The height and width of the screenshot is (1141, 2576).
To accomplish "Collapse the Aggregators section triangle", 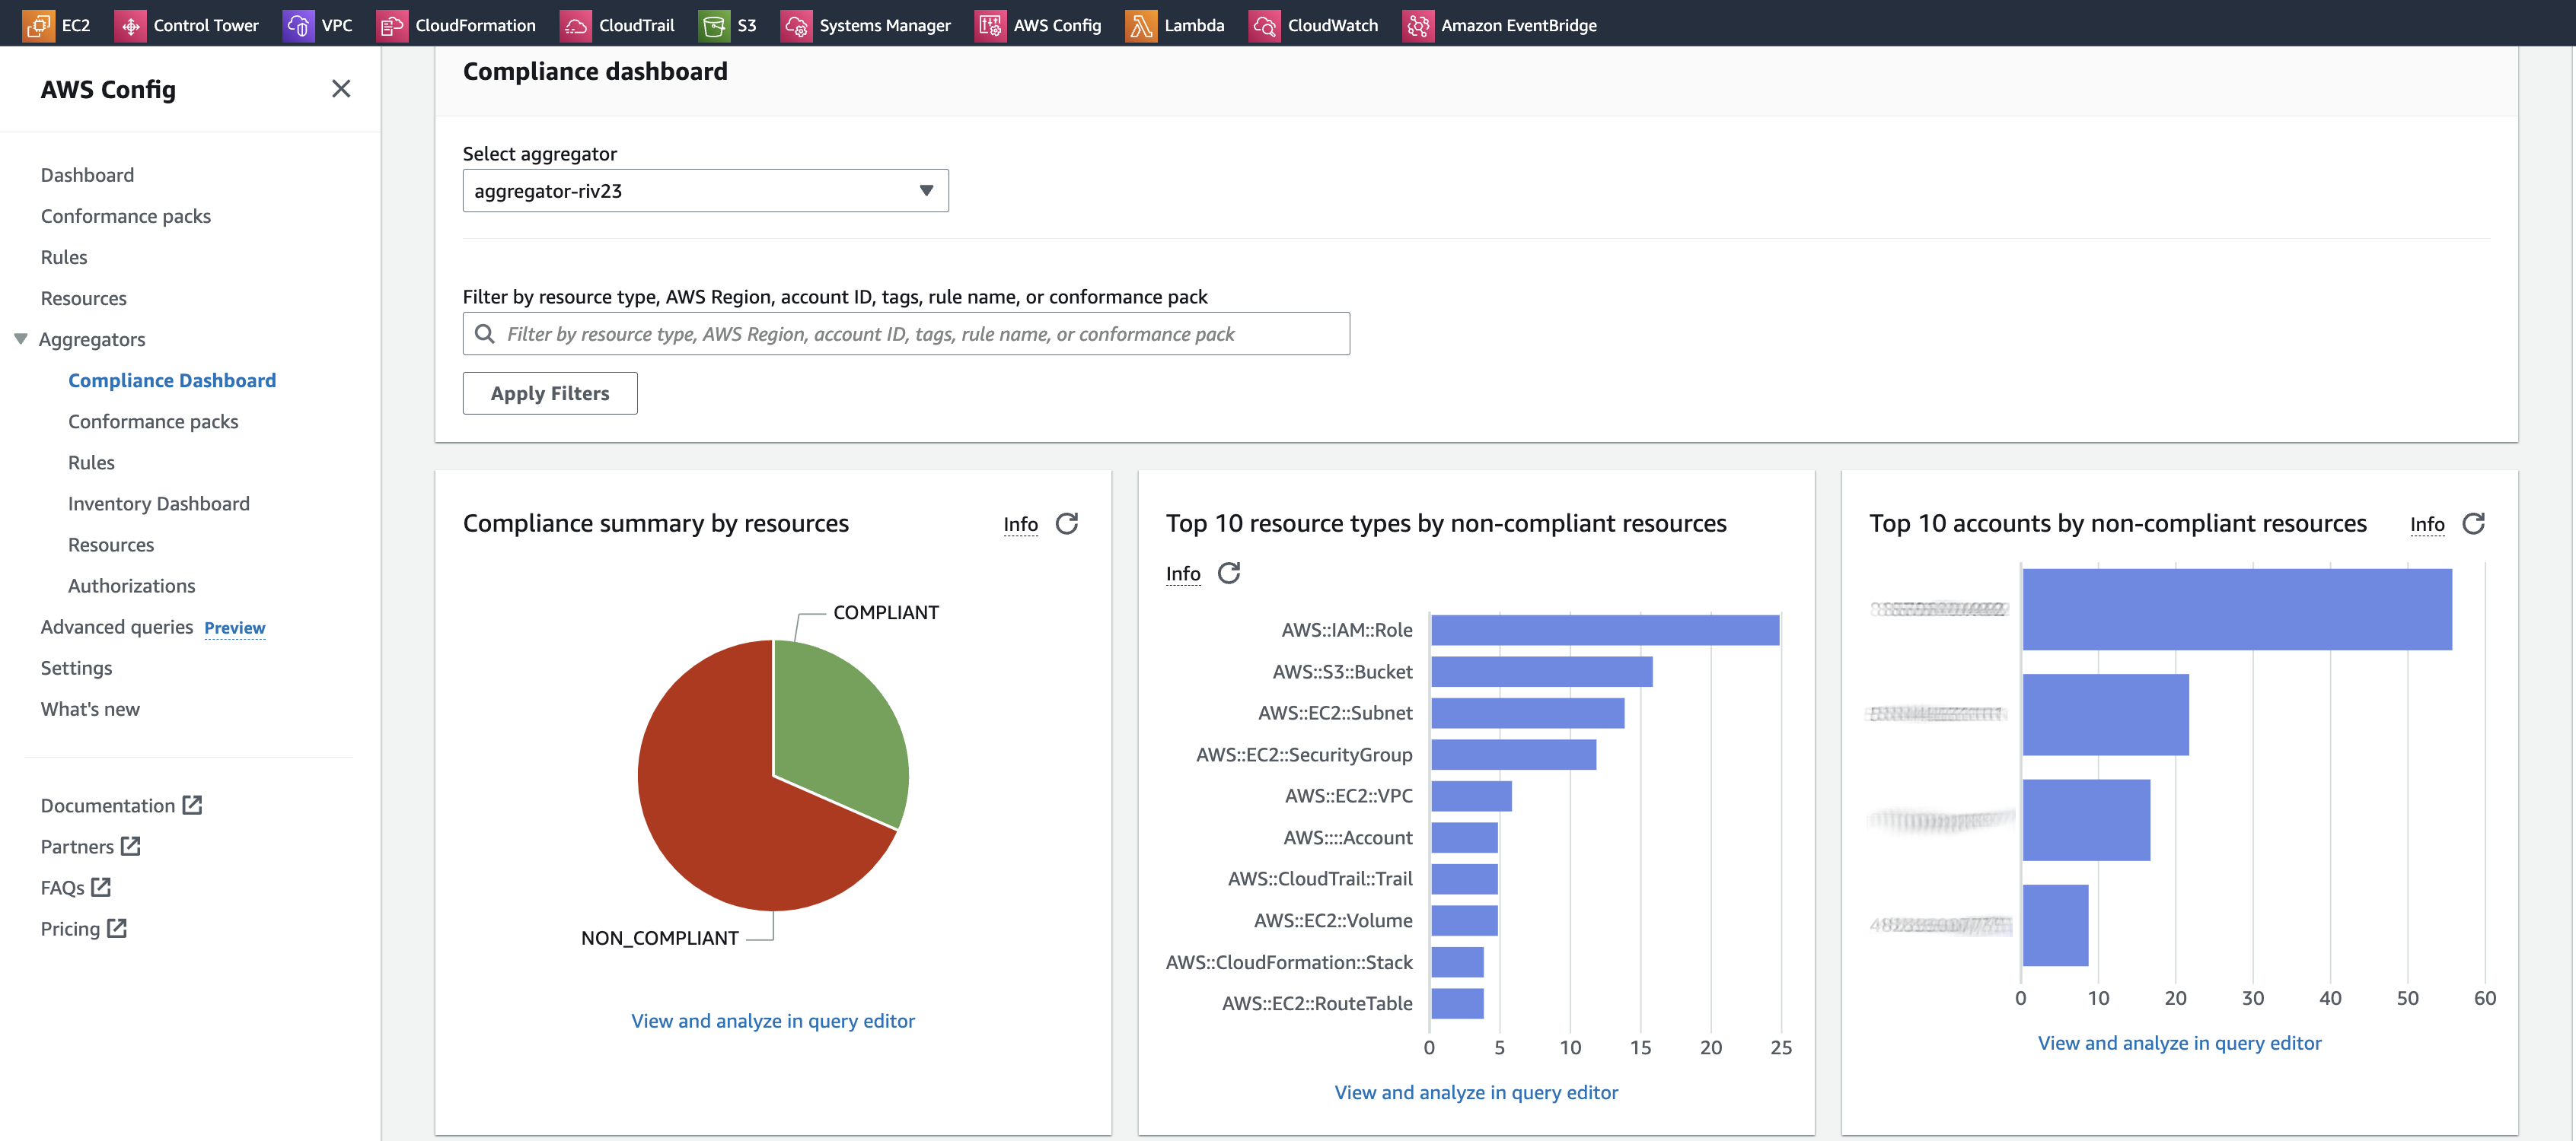I will tap(21, 338).
